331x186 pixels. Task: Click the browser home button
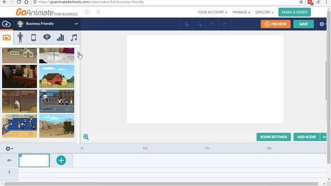click(x=26, y=2)
